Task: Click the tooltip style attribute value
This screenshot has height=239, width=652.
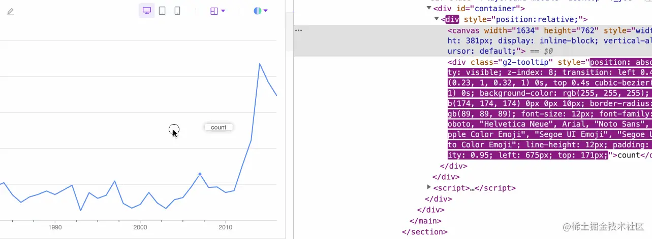Action: (x=549, y=108)
